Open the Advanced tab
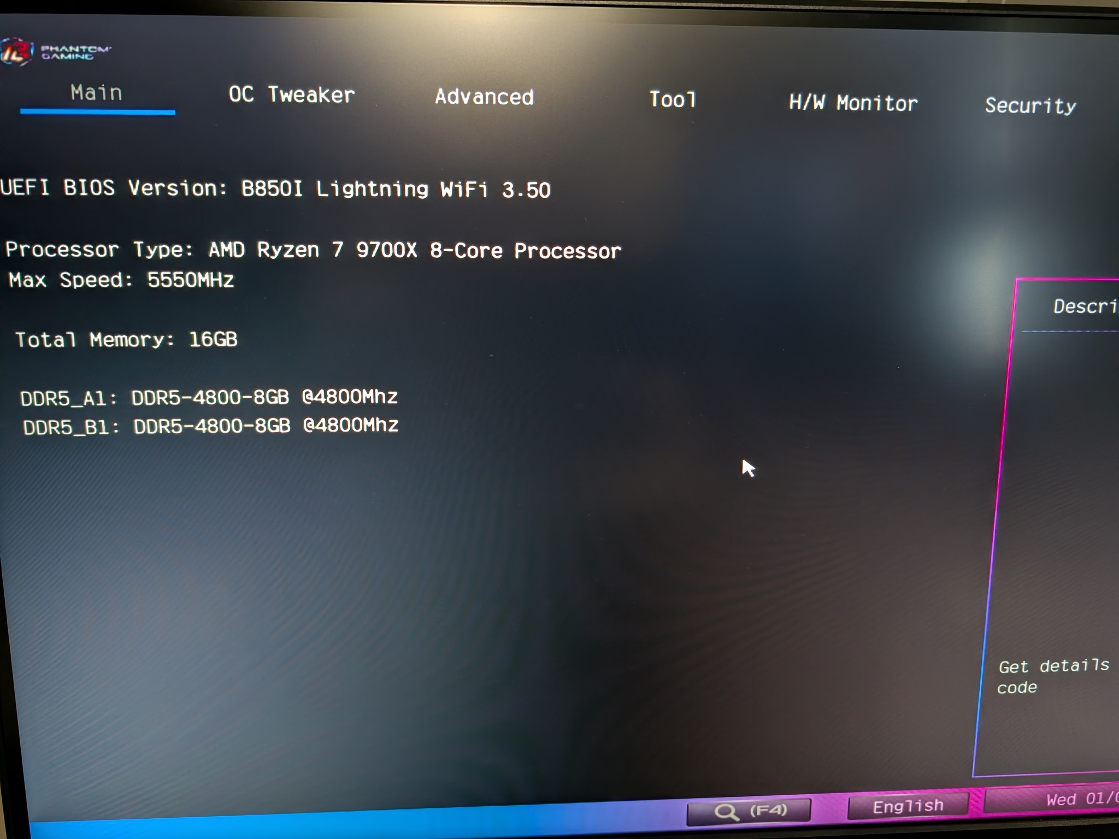 [484, 97]
